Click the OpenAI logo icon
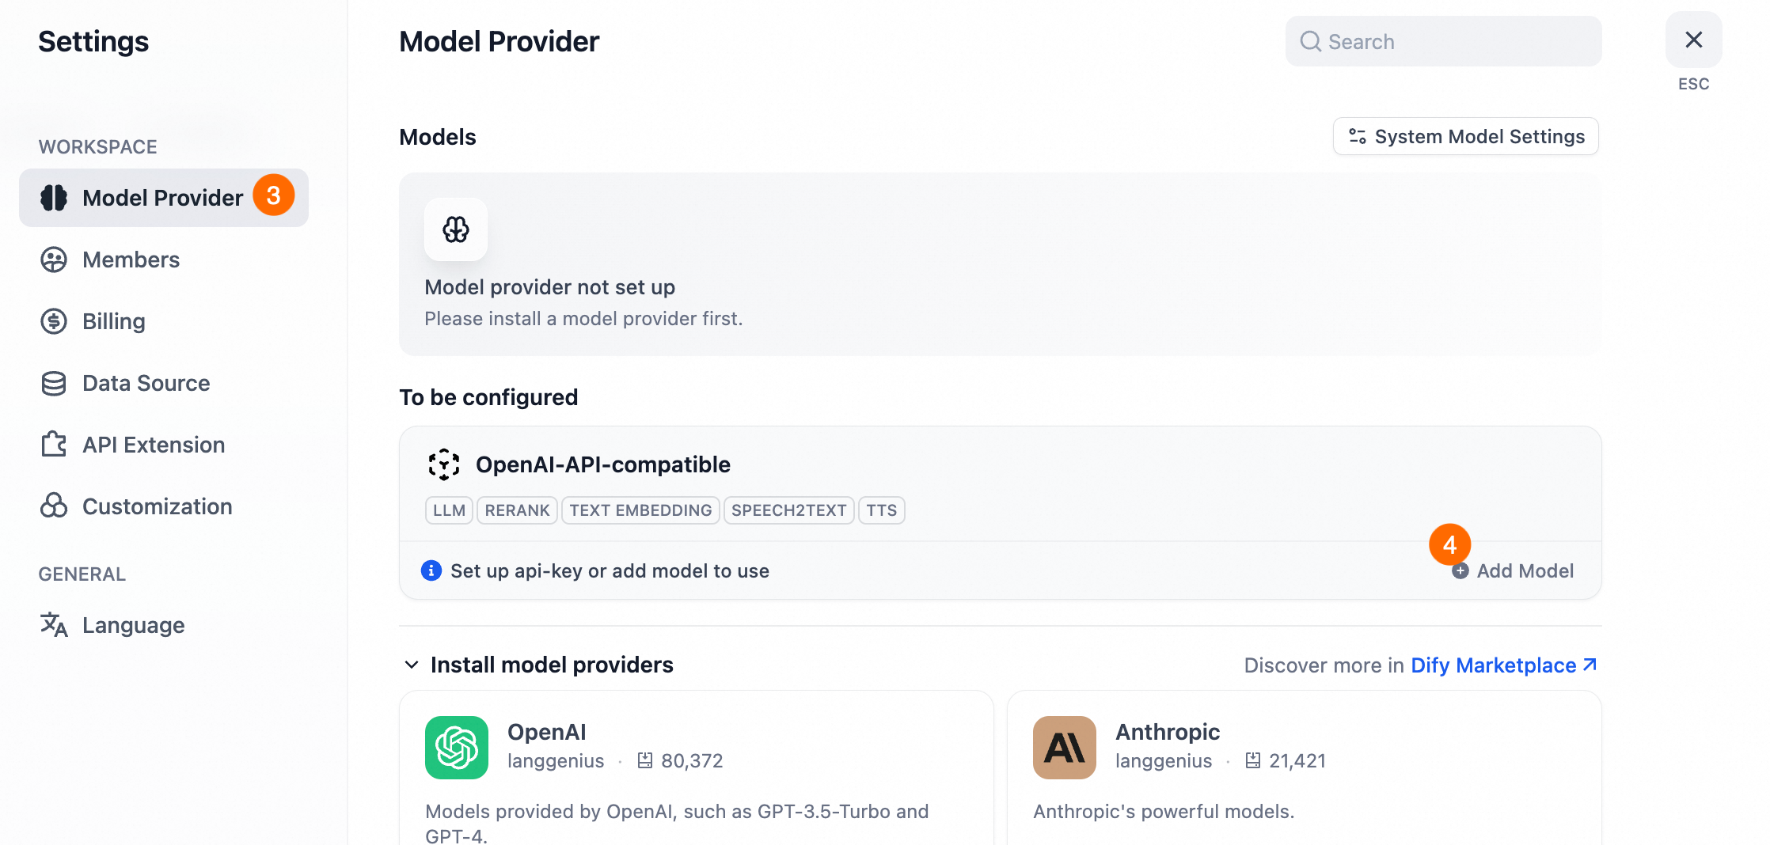 point(457,748)
